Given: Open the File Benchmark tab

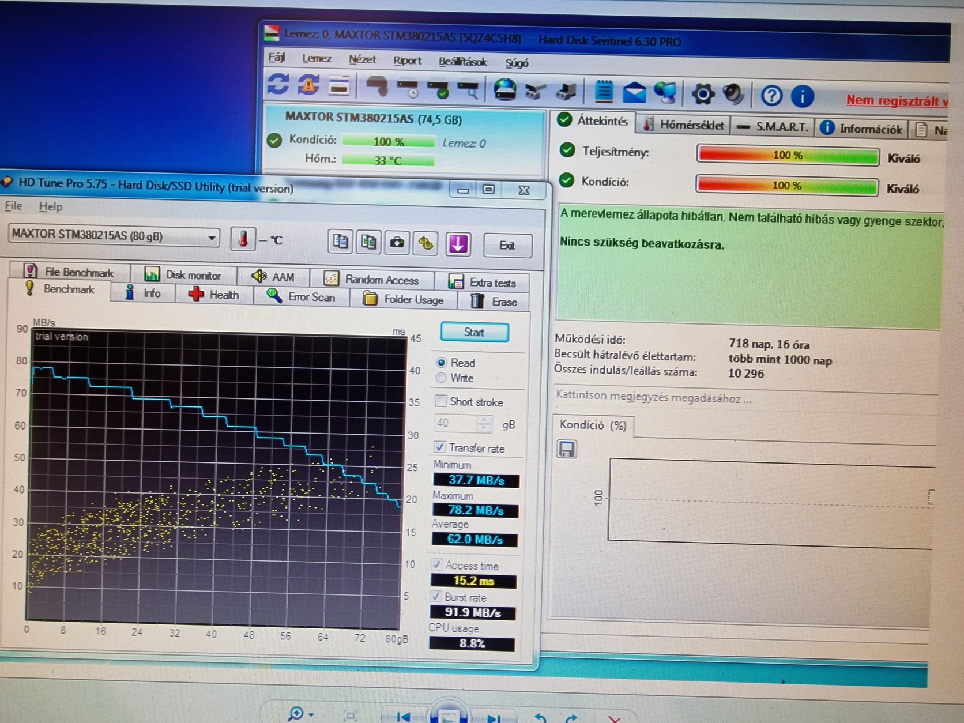Looking at the screenshot, I should pyautogui.click(x=69, y=272).
